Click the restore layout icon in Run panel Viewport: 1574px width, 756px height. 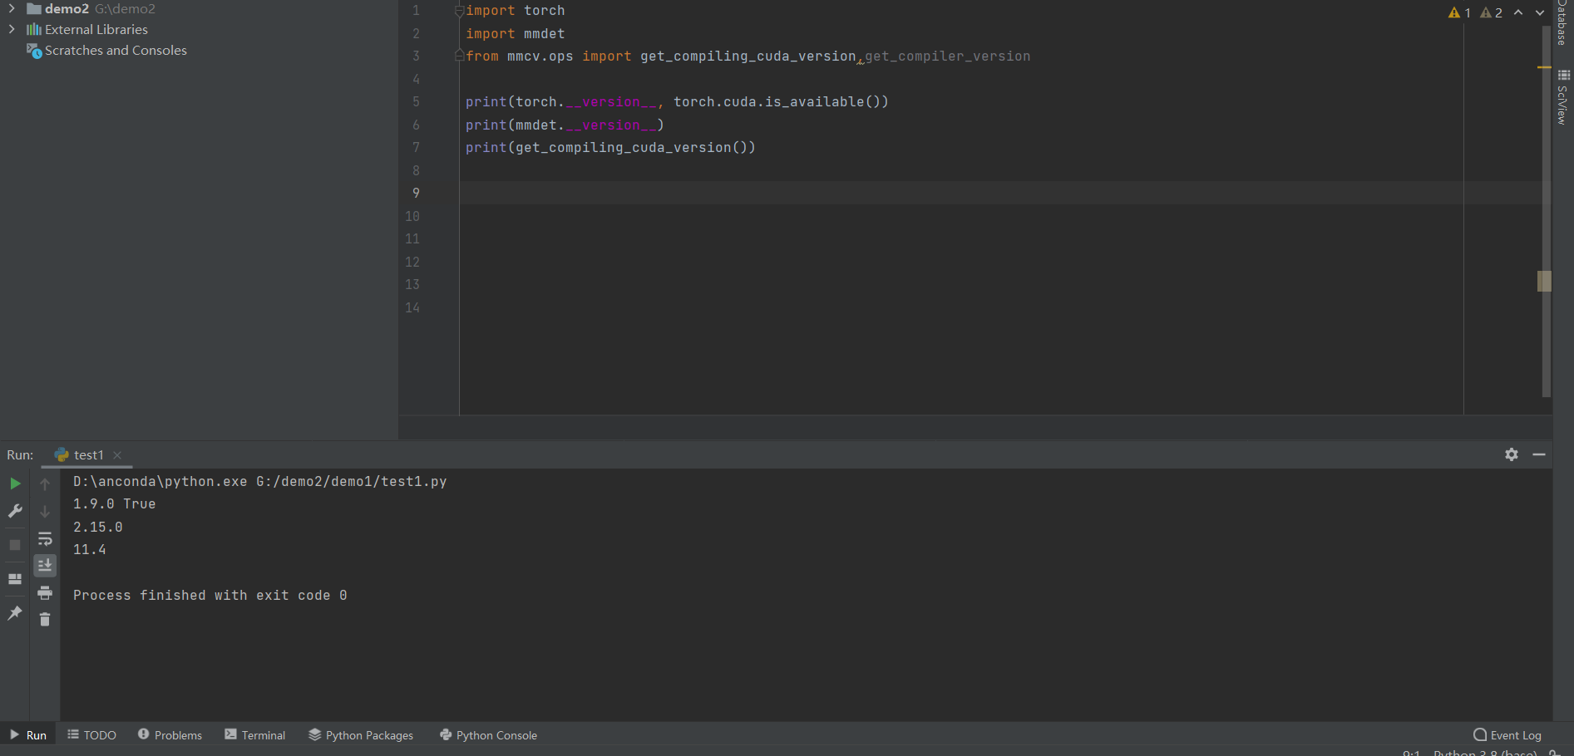click(15, 579)
